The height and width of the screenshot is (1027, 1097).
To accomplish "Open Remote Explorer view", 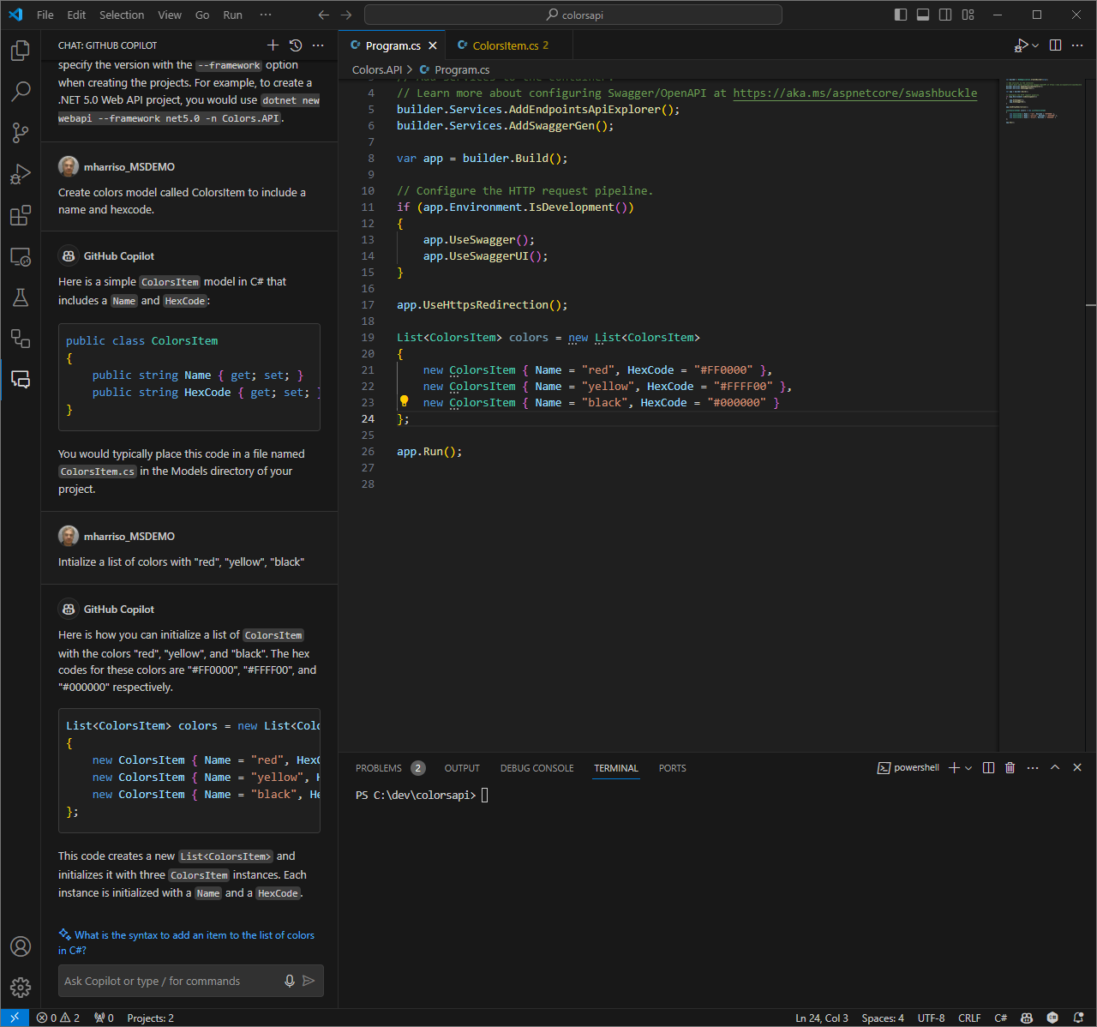I will click(x=21, y=256).
